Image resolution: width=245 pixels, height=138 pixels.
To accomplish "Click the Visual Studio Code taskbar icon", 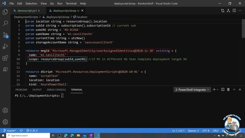I will tap(97, 135).
